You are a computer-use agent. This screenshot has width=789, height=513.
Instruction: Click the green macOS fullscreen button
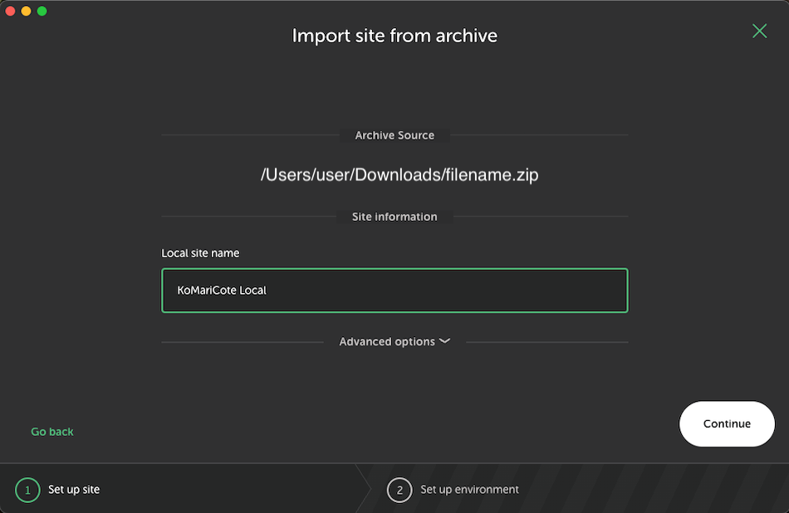coord(42,11)
